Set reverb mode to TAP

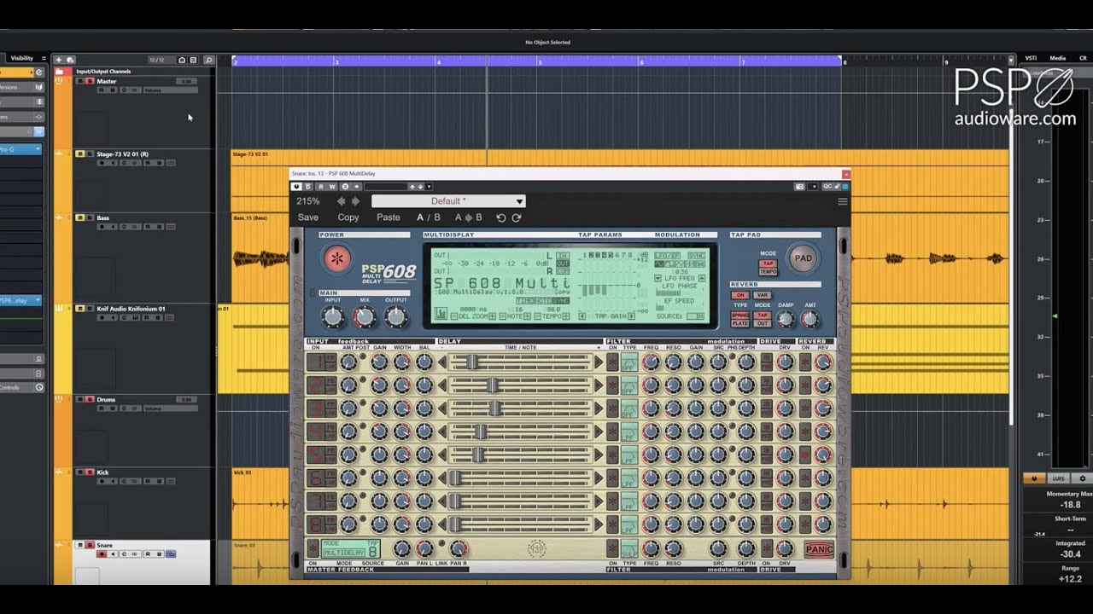[x=763, y=316]
